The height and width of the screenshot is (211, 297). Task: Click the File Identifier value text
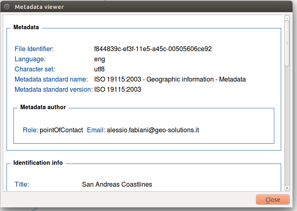[x=153, y=49]
